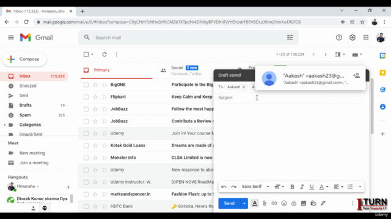This screenshot has height=219, width=391.
Task: Open the Google apps grid icon
Action: (366, 38)
